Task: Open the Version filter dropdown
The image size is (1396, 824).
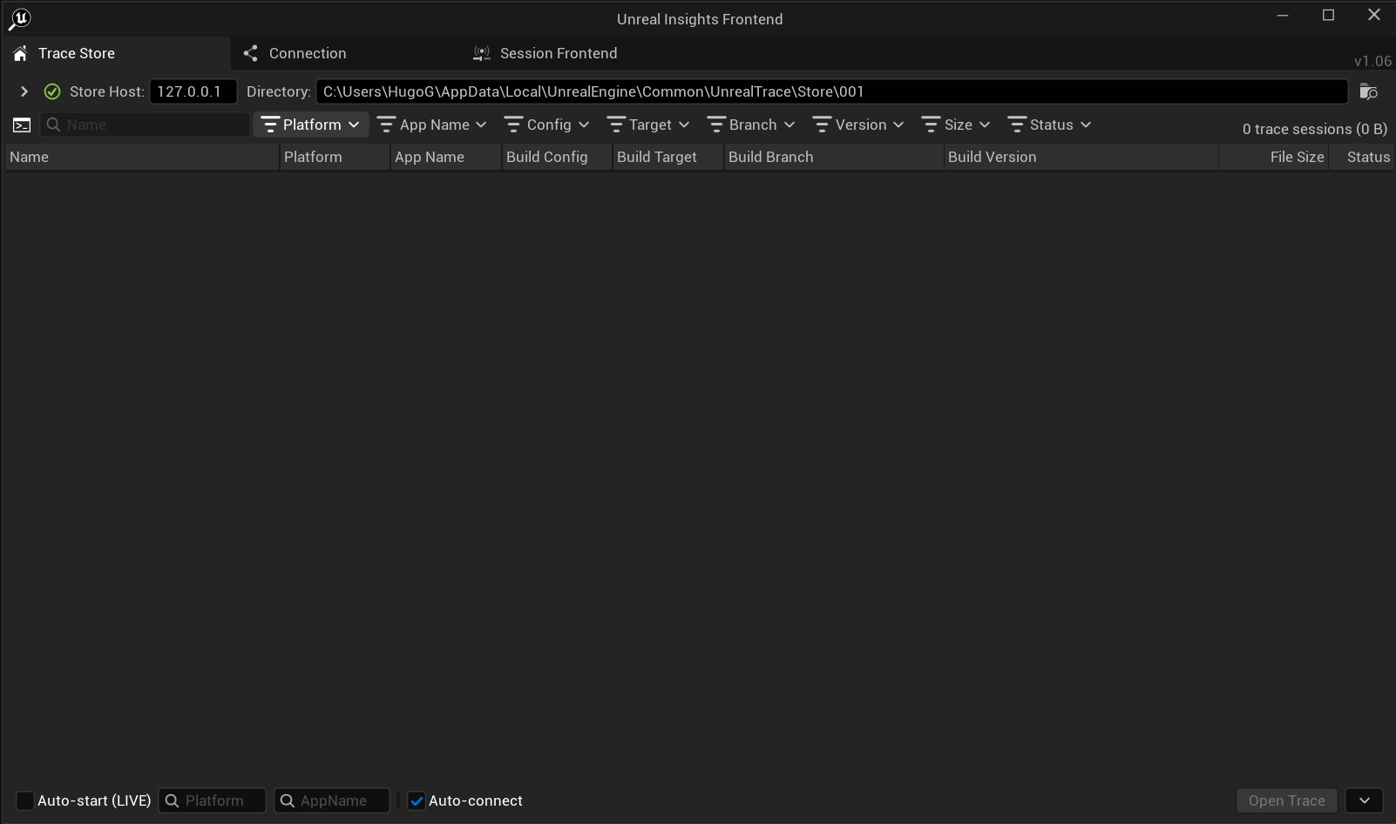Action: point(858,125)
